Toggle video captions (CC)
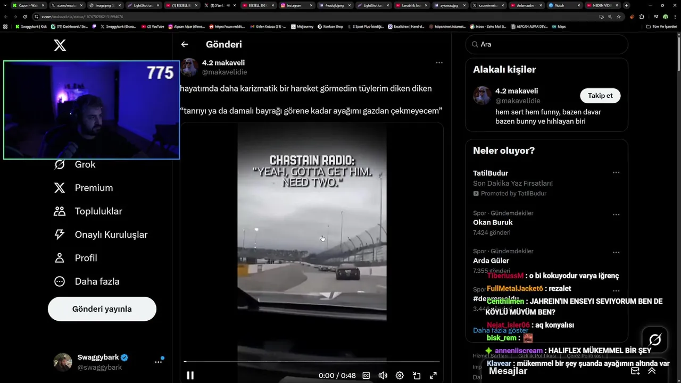Screen dimensions: 681x383 [366, 376]
